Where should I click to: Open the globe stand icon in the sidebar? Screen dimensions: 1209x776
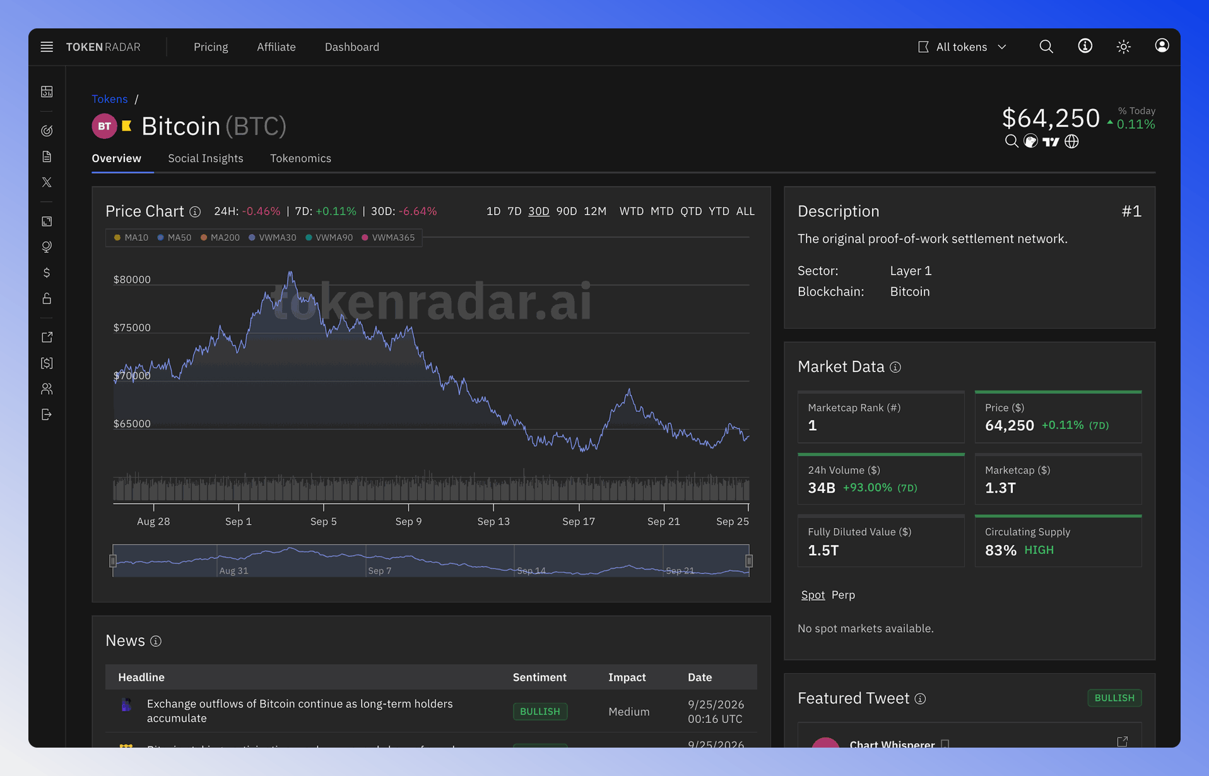point(47,247)
